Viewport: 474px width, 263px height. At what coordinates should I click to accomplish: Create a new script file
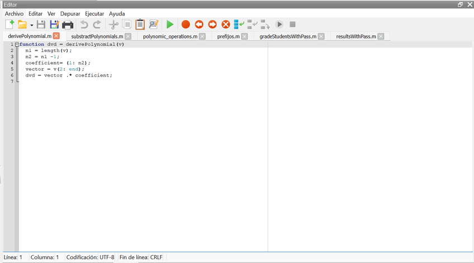point(10,25)
